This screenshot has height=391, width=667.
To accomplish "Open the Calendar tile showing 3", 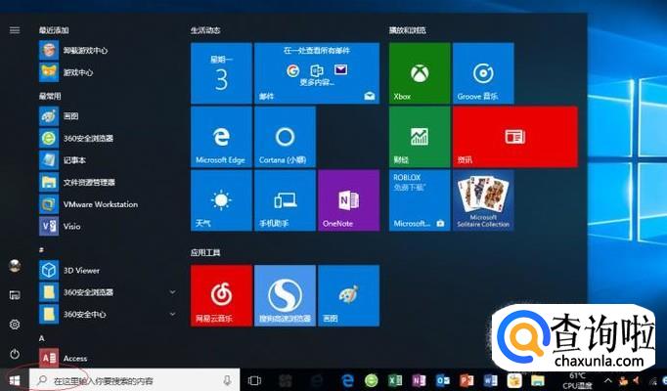I will (221, 73).
